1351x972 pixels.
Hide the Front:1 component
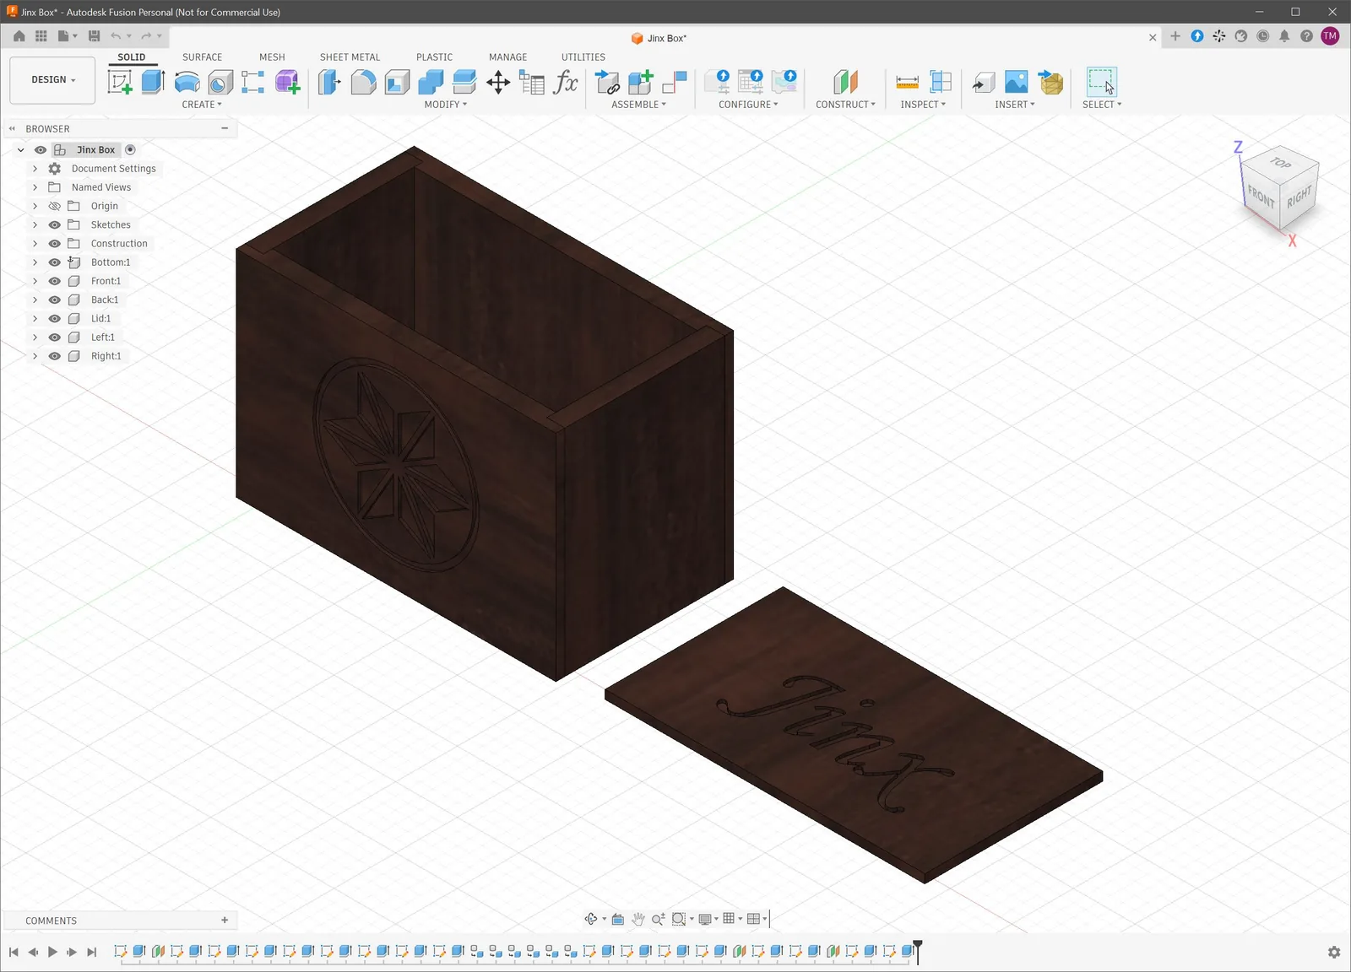tap(55, 281)
